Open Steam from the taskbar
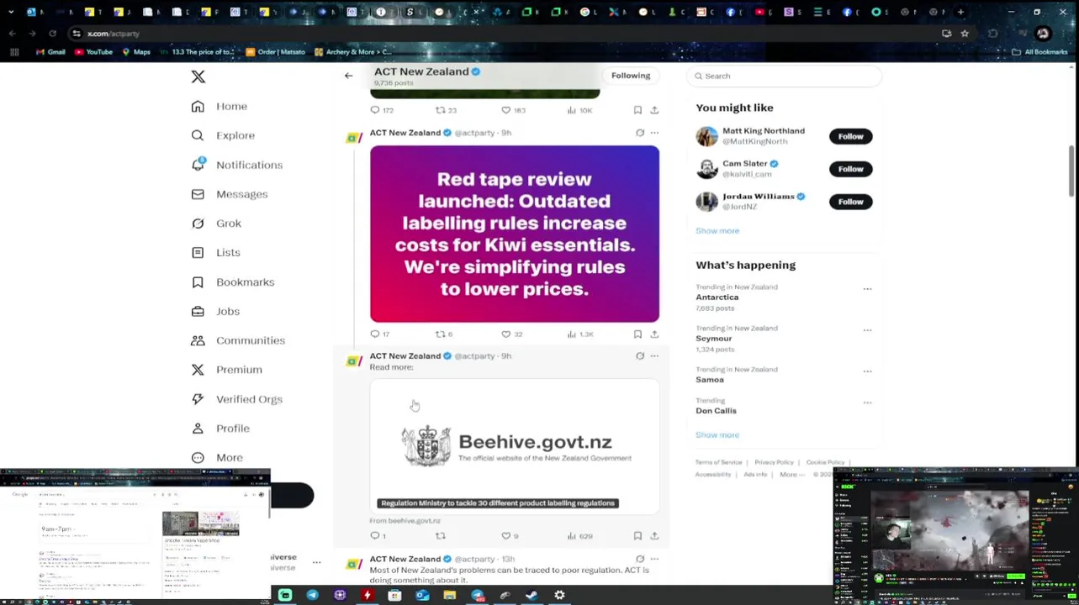 (x=532, y=596)
